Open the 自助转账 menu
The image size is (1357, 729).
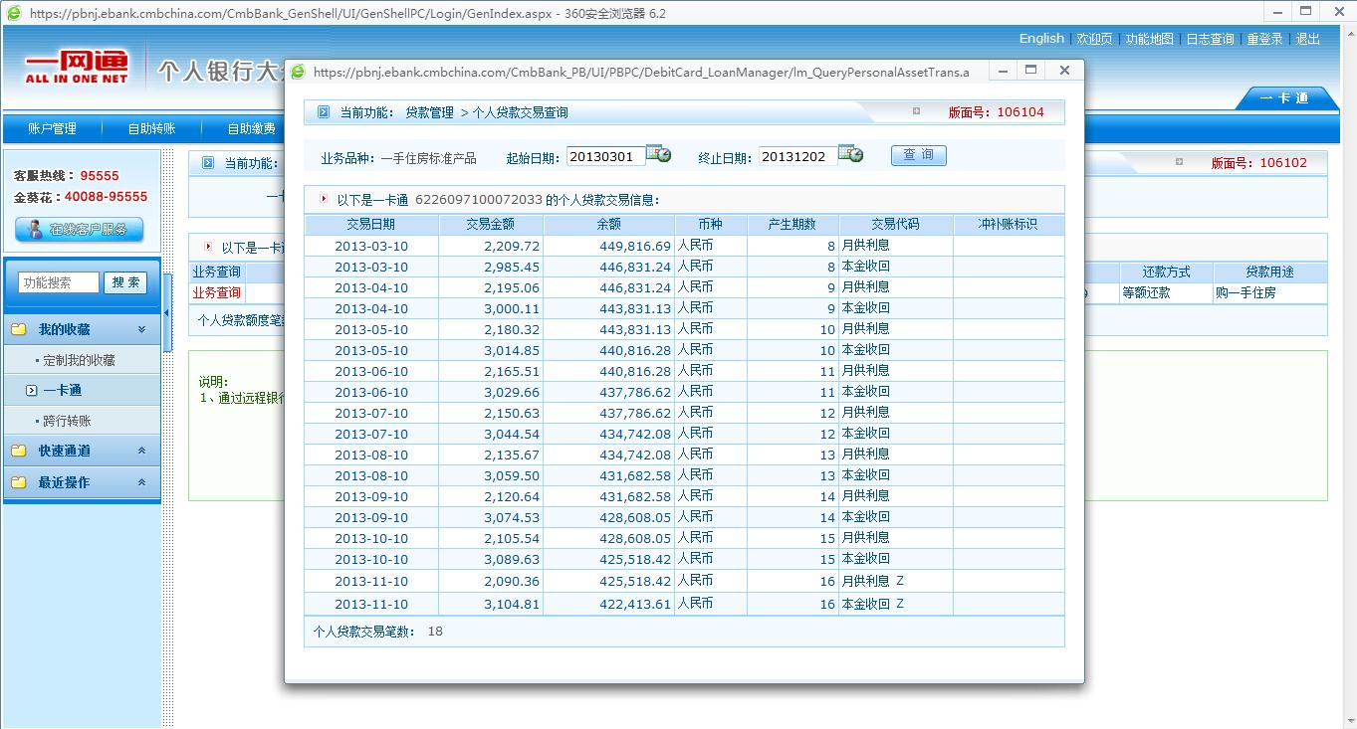pos(151,128)
